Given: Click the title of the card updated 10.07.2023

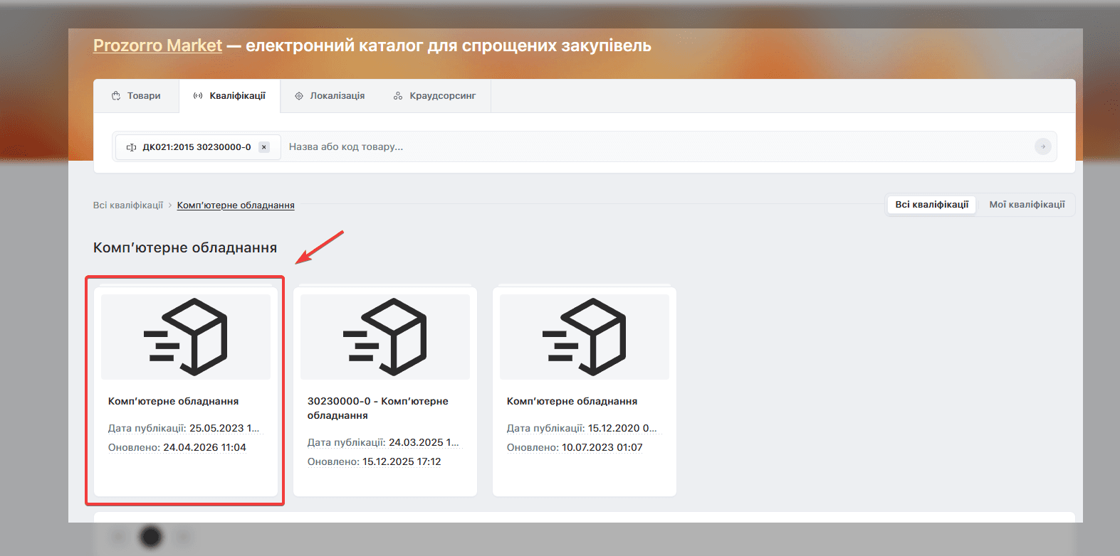Looking at the screenshot, I should 572,402.
